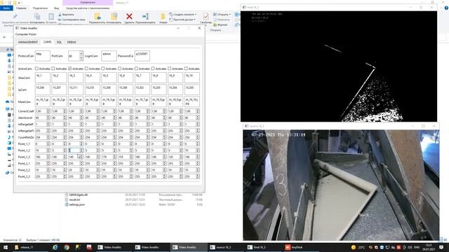Open the Windows Start menu
The height and width of the screenshot is (252, 449).
pos(5,247)
